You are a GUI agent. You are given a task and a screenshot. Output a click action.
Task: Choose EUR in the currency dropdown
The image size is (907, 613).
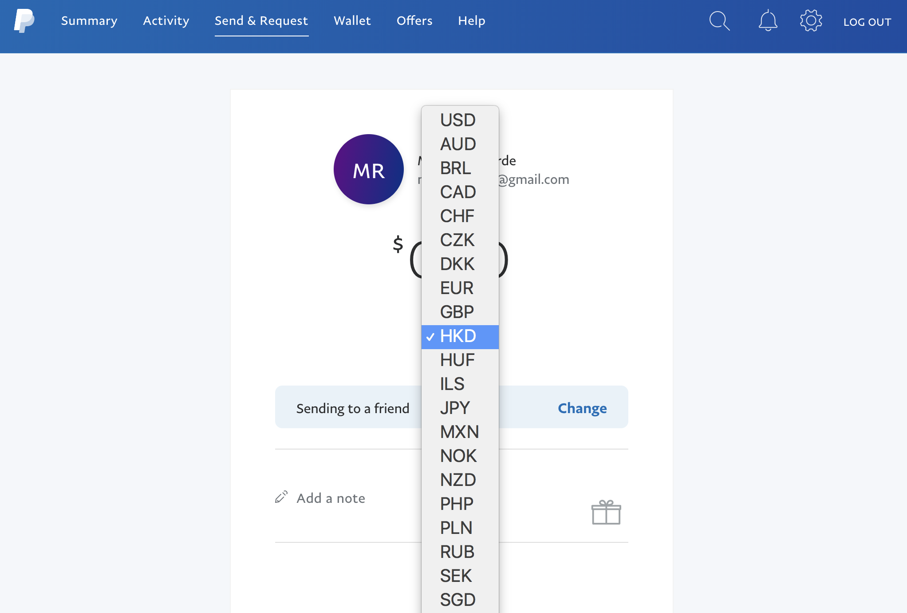[460, 288]
